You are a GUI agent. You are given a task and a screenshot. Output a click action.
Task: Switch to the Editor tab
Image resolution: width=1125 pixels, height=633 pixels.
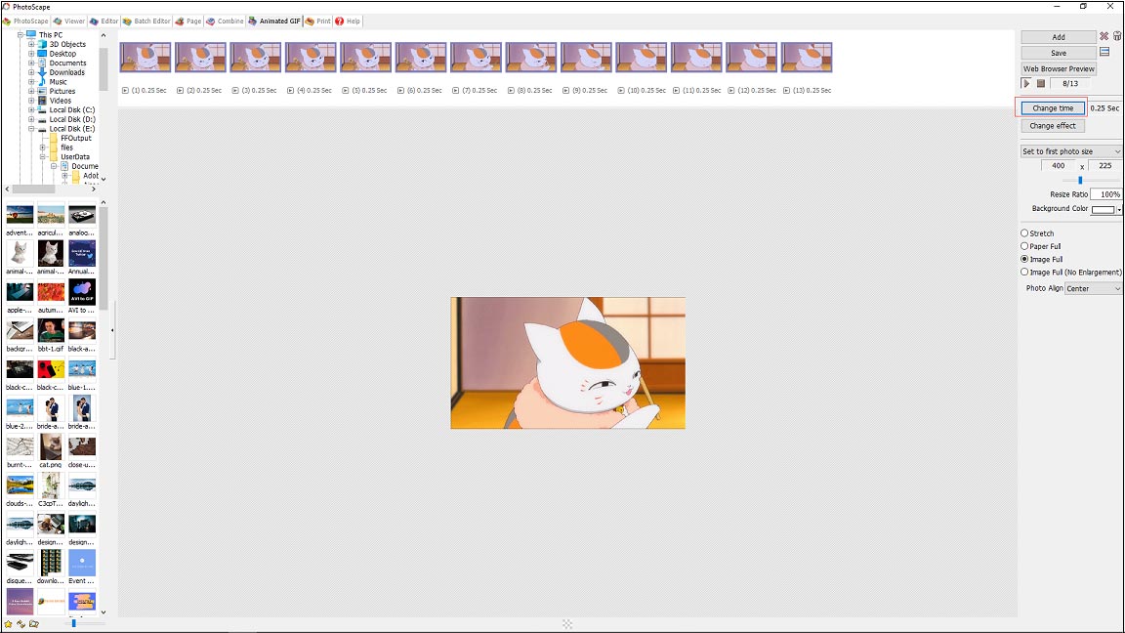[x=104, y=21]
